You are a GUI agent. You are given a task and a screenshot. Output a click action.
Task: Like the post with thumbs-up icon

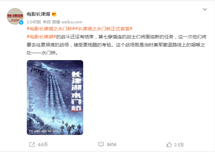(x=169, y=145)
